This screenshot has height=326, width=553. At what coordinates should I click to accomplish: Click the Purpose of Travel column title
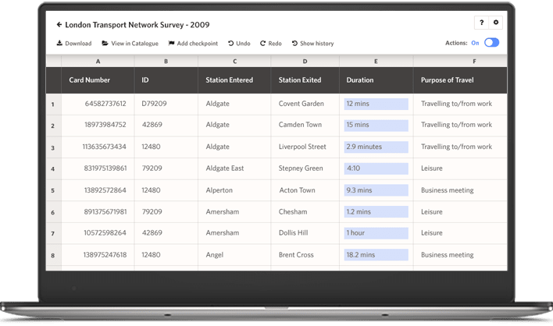448,80
